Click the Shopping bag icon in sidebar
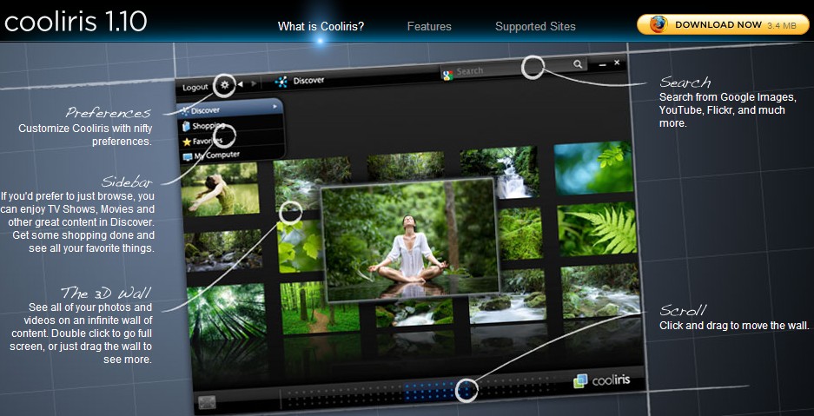 pyautogui.click(x=187, y=126)
